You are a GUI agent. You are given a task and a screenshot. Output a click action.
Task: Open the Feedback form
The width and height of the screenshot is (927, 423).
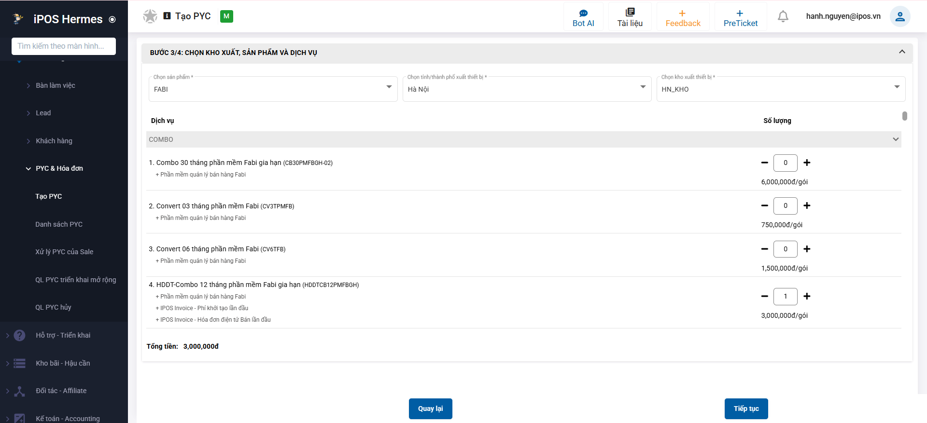[683, 17]
